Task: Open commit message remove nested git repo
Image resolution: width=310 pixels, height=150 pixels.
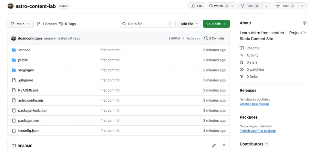Action: 62,38
